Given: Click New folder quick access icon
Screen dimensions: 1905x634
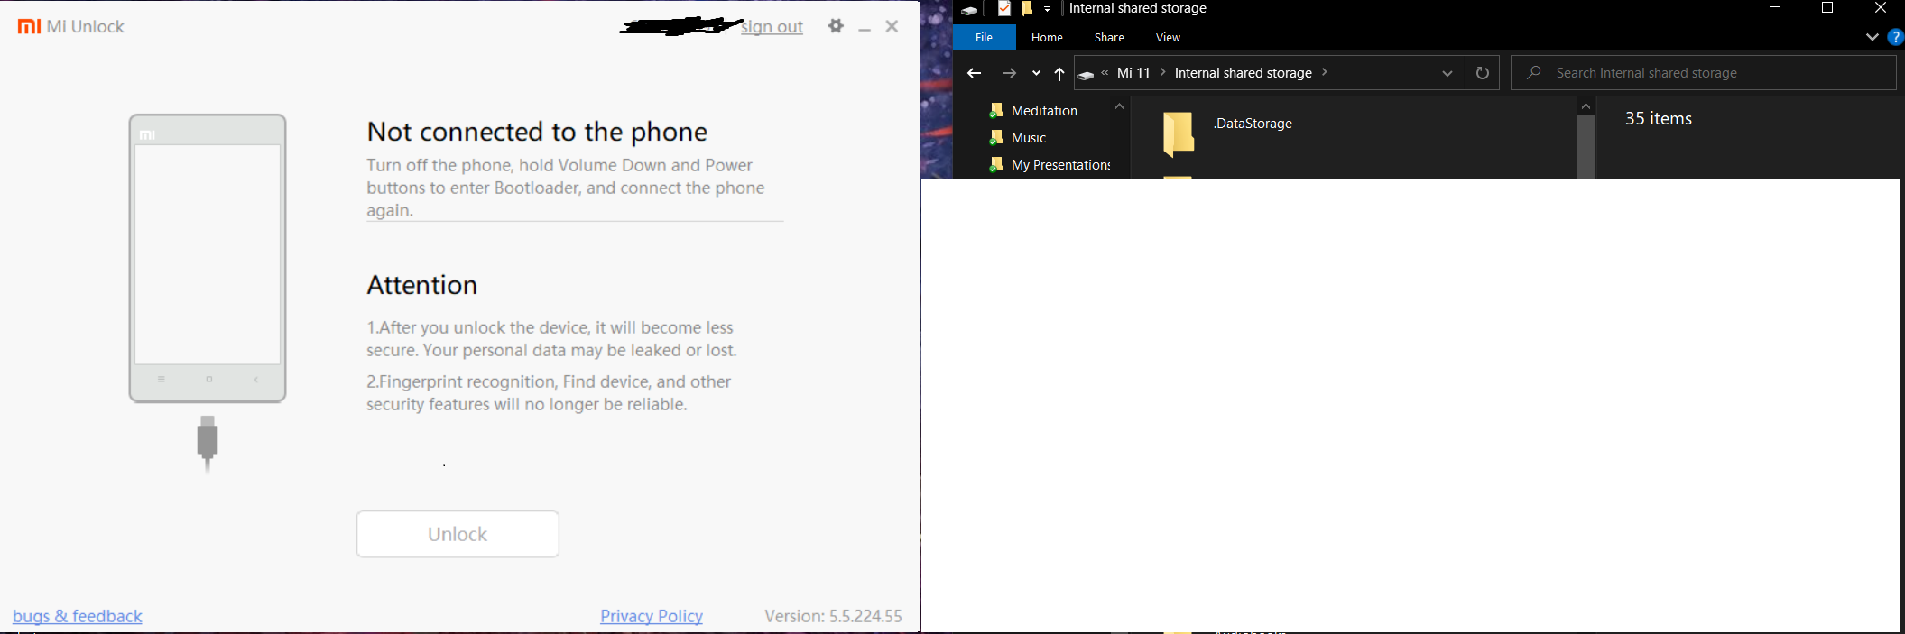Looking at the screenshot, I should tap(1027, 9).
